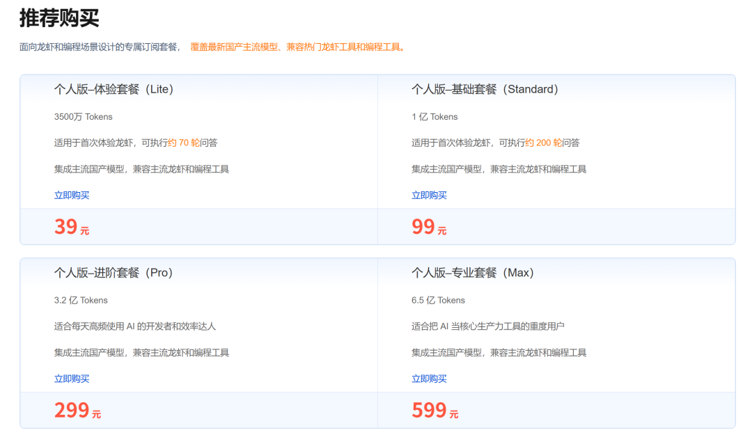Click 立即购买 link under Standard package
The height and width of the screenshot is (444, 752).
[429, 195]
